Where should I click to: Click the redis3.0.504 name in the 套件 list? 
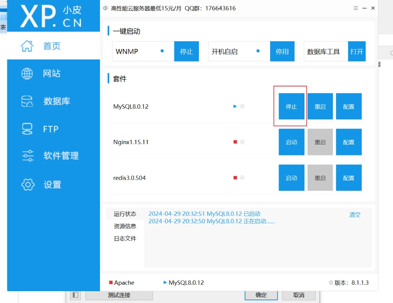(129, 178)
